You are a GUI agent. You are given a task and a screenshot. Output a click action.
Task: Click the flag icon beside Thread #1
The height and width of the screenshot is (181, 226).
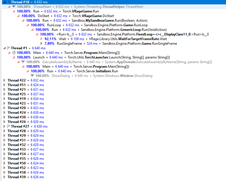pyautogui.click(x=8, y=48)
